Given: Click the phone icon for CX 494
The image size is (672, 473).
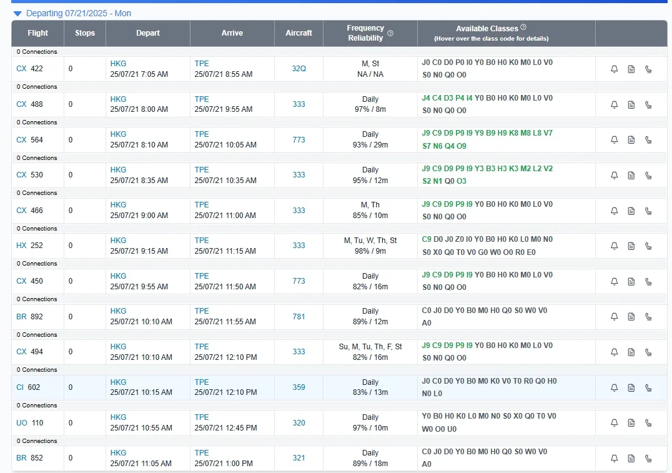Looking at the screenshot, I should [648, 352].
